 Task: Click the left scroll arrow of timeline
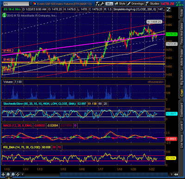pos(23,174)
